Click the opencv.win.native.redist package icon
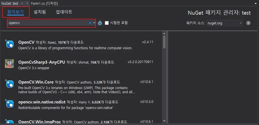The image size is (259, 125). 9,103
